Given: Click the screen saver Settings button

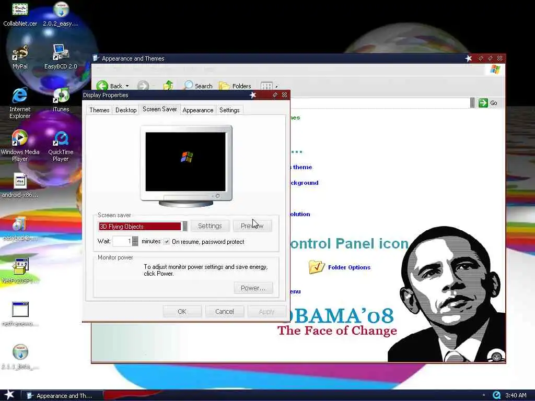Looking at the screenshot, I should [x=210, y=226].
